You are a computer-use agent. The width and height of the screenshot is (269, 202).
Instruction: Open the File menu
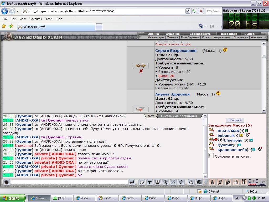[5, 19]
